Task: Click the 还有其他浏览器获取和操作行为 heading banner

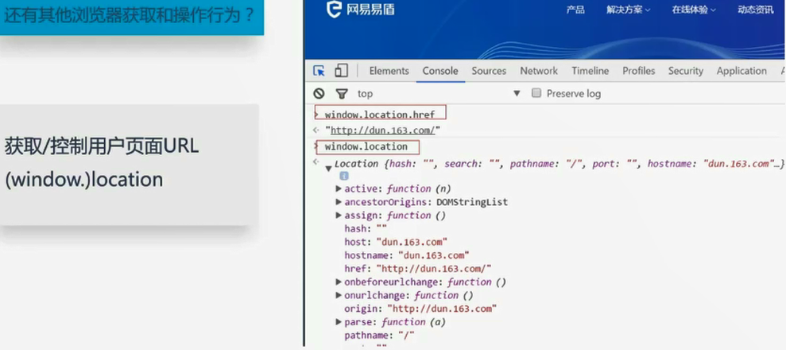Action: 132,16
